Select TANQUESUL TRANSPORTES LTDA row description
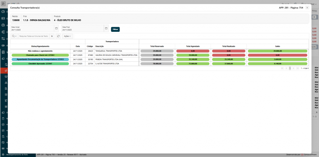Image resolution: width=319 pixels, height=157 pixels. 109,51
